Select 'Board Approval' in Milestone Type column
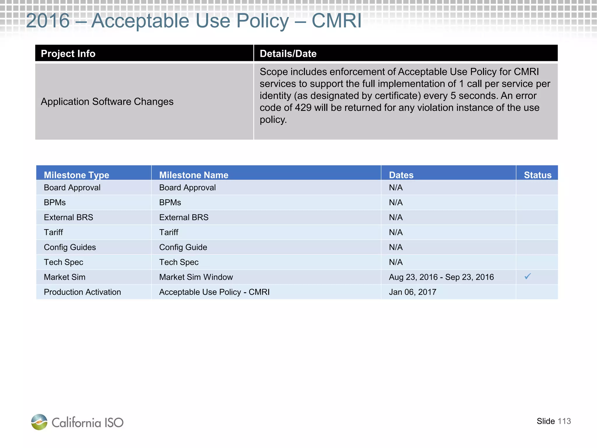This screenshot has height=448, width=597. (x=72, y=188)
